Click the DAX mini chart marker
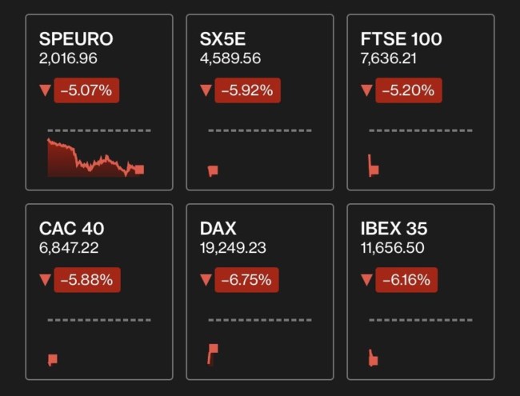The height and width of the screenshot is (396, 520). (x=212, y=352)
